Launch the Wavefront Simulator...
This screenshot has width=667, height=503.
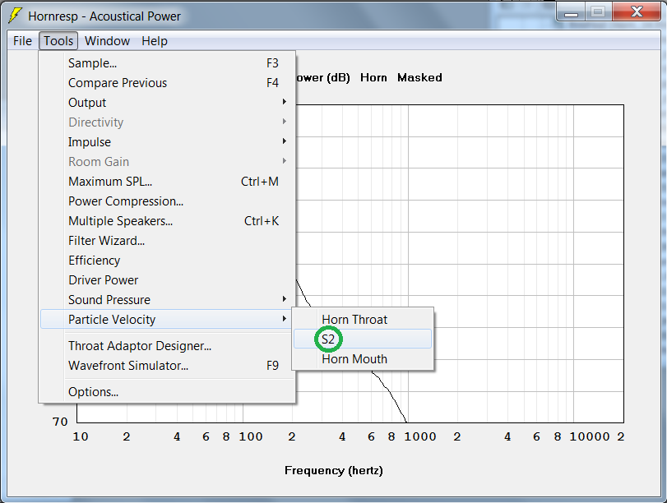[167, 366]
